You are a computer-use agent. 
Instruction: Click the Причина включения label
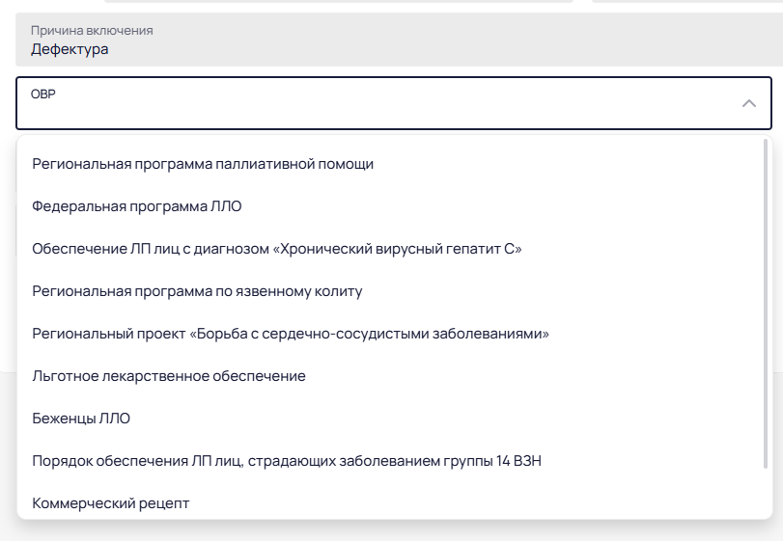tap(92, 31)
